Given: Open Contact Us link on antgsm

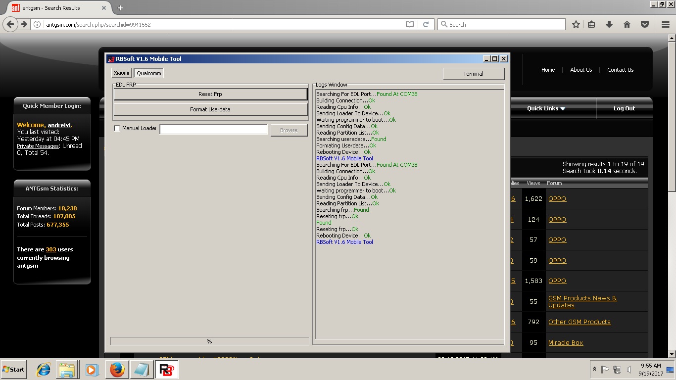Looking at the screenshot, I should (x=621, y=70).
